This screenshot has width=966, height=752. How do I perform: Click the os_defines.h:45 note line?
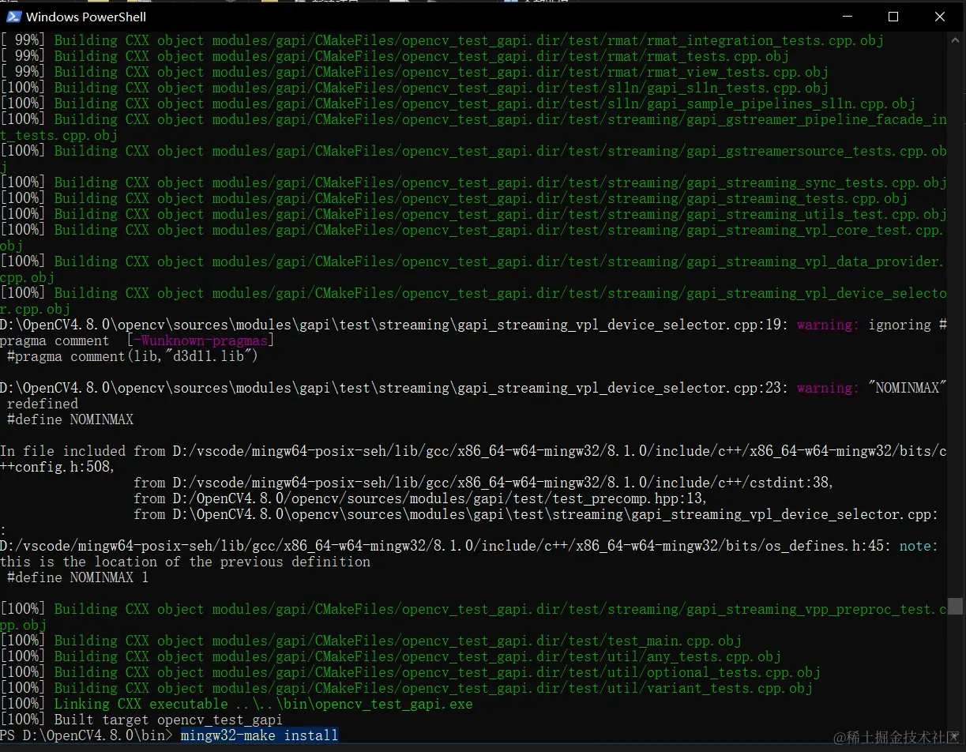pyautogui.click(x=469, y=546)
